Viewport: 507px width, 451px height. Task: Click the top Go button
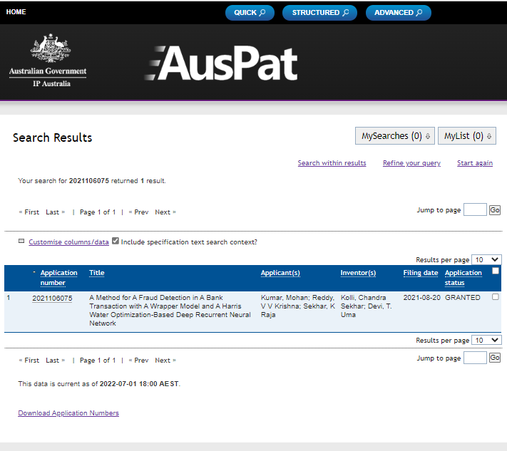[495, 210]
